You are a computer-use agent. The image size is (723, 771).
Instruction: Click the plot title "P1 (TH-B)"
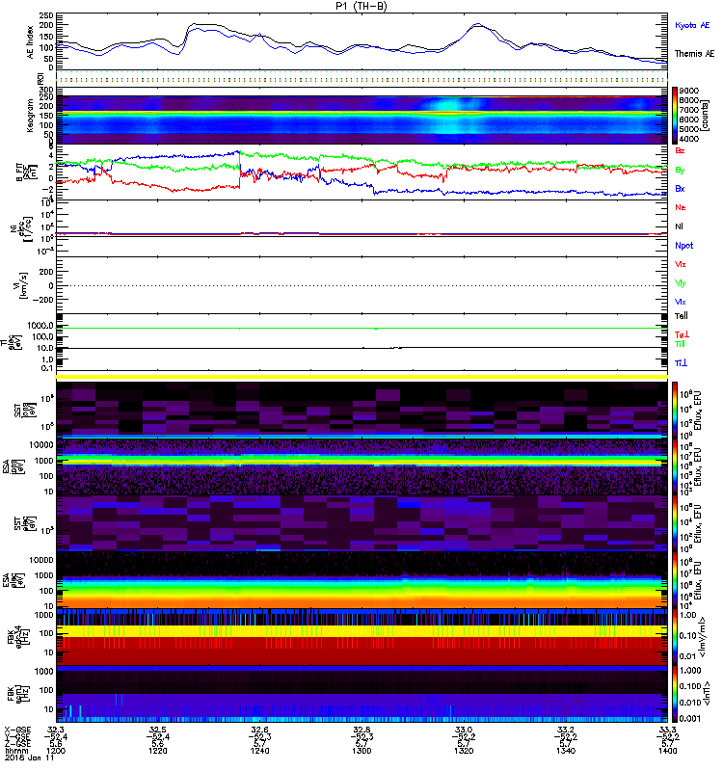tap(361, 6)
